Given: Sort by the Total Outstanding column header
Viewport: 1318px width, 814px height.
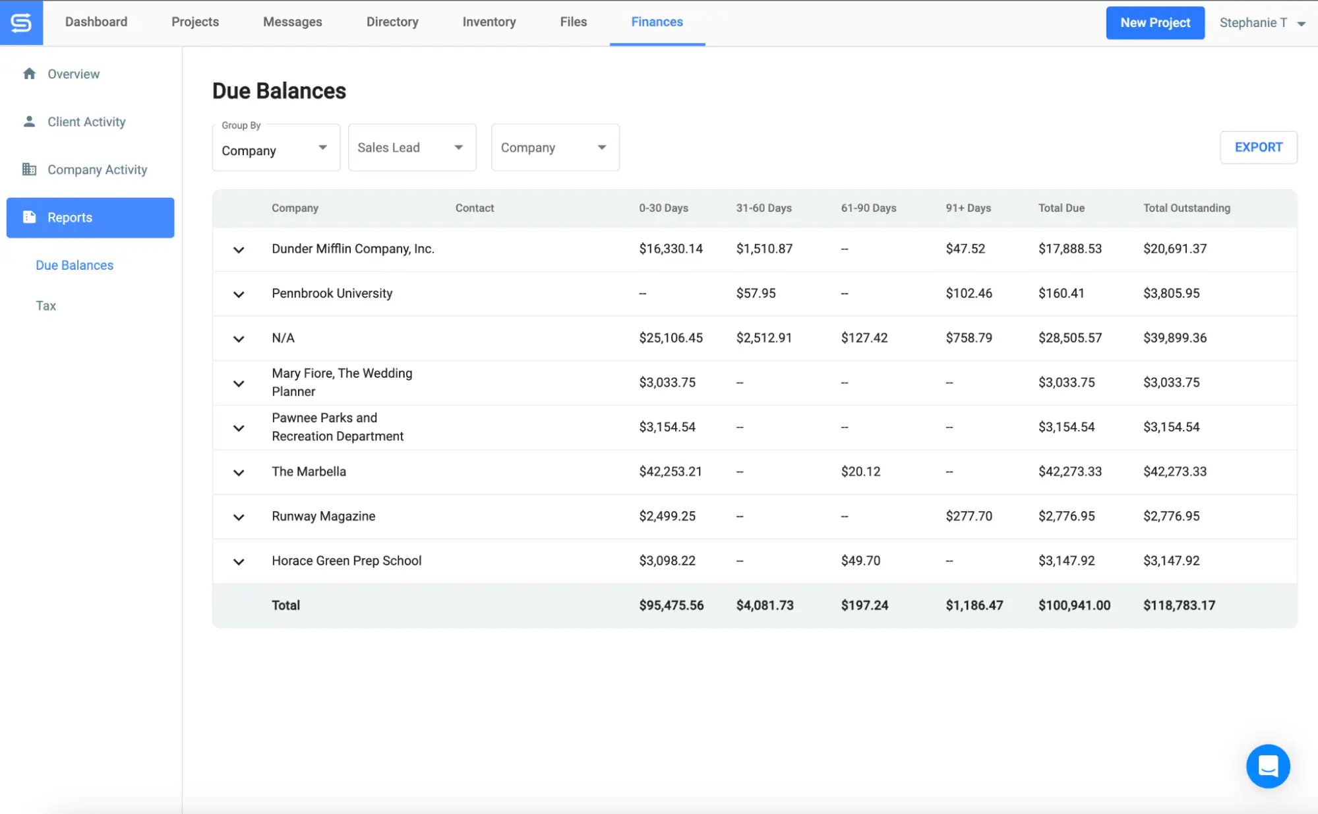Looking at the screenshot, I should tap(1186, 208).
